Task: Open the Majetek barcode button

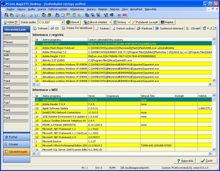Action: pos(167,22)
